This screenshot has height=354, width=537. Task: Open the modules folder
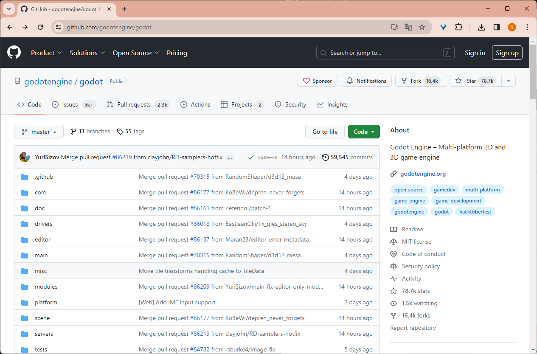pos(46,287)
